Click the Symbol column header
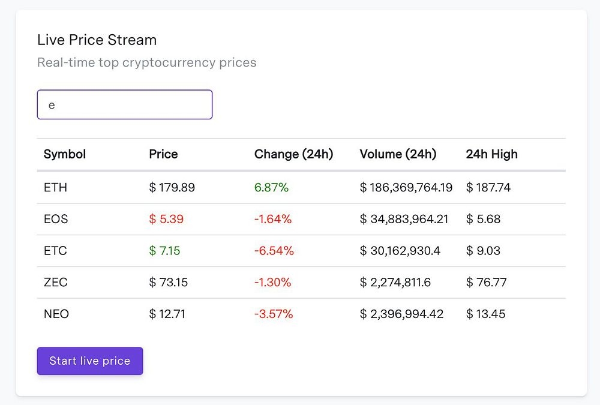The image size is (600, 405). (65, 154)
